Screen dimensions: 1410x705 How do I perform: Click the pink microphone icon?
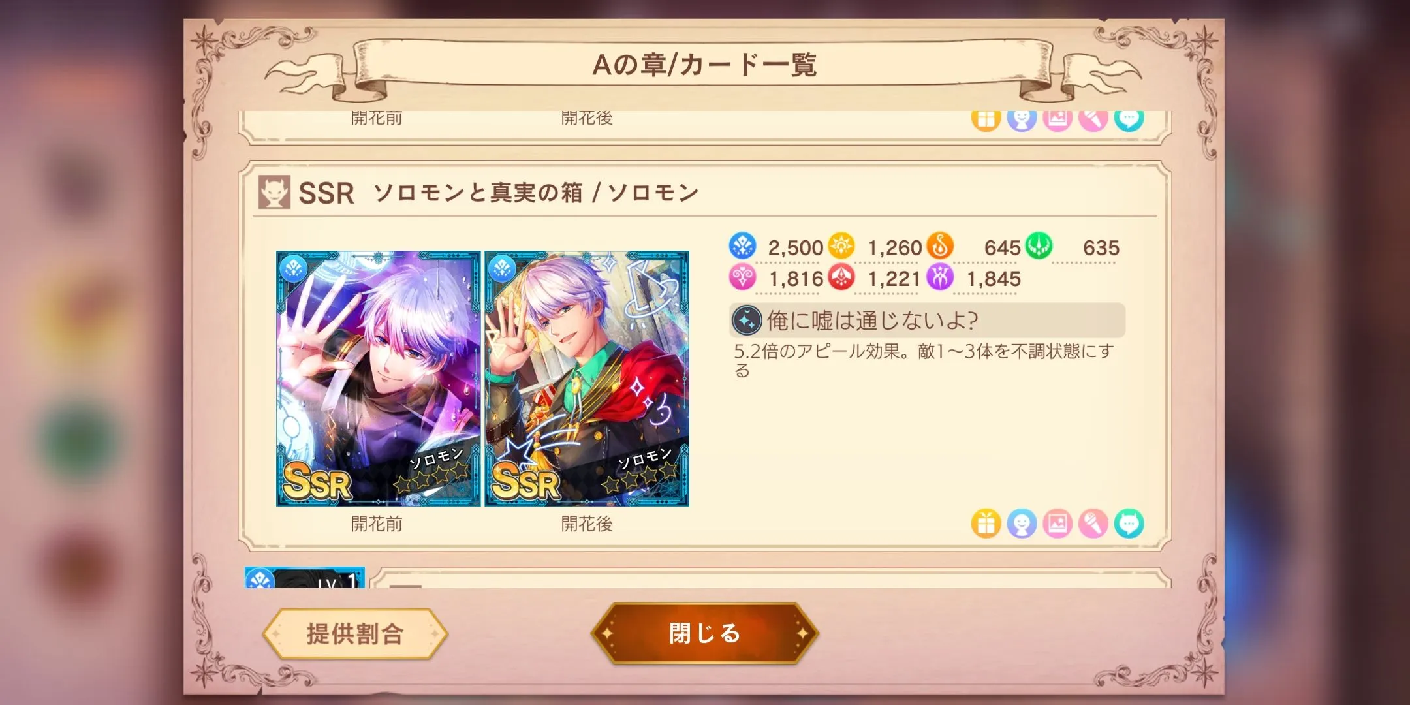pyautogui.click(x=1093, y=524)
